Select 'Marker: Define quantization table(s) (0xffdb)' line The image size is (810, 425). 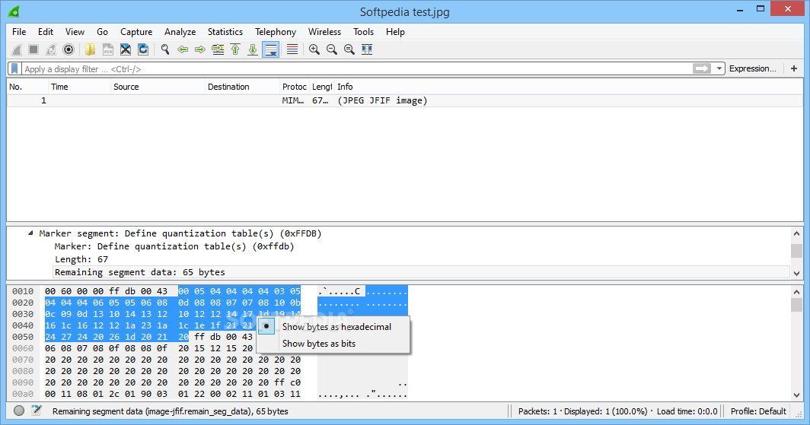pyautogui.click(x=174, y=246)
